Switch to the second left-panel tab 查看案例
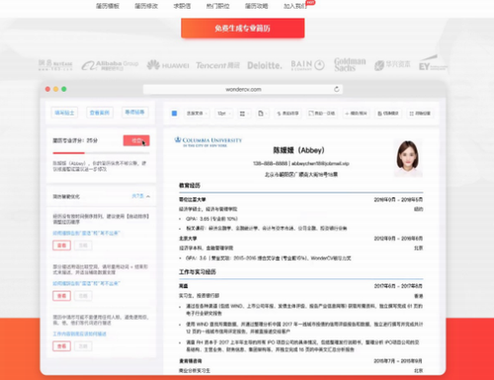This screenshot has height=380, width=494. 100,113
